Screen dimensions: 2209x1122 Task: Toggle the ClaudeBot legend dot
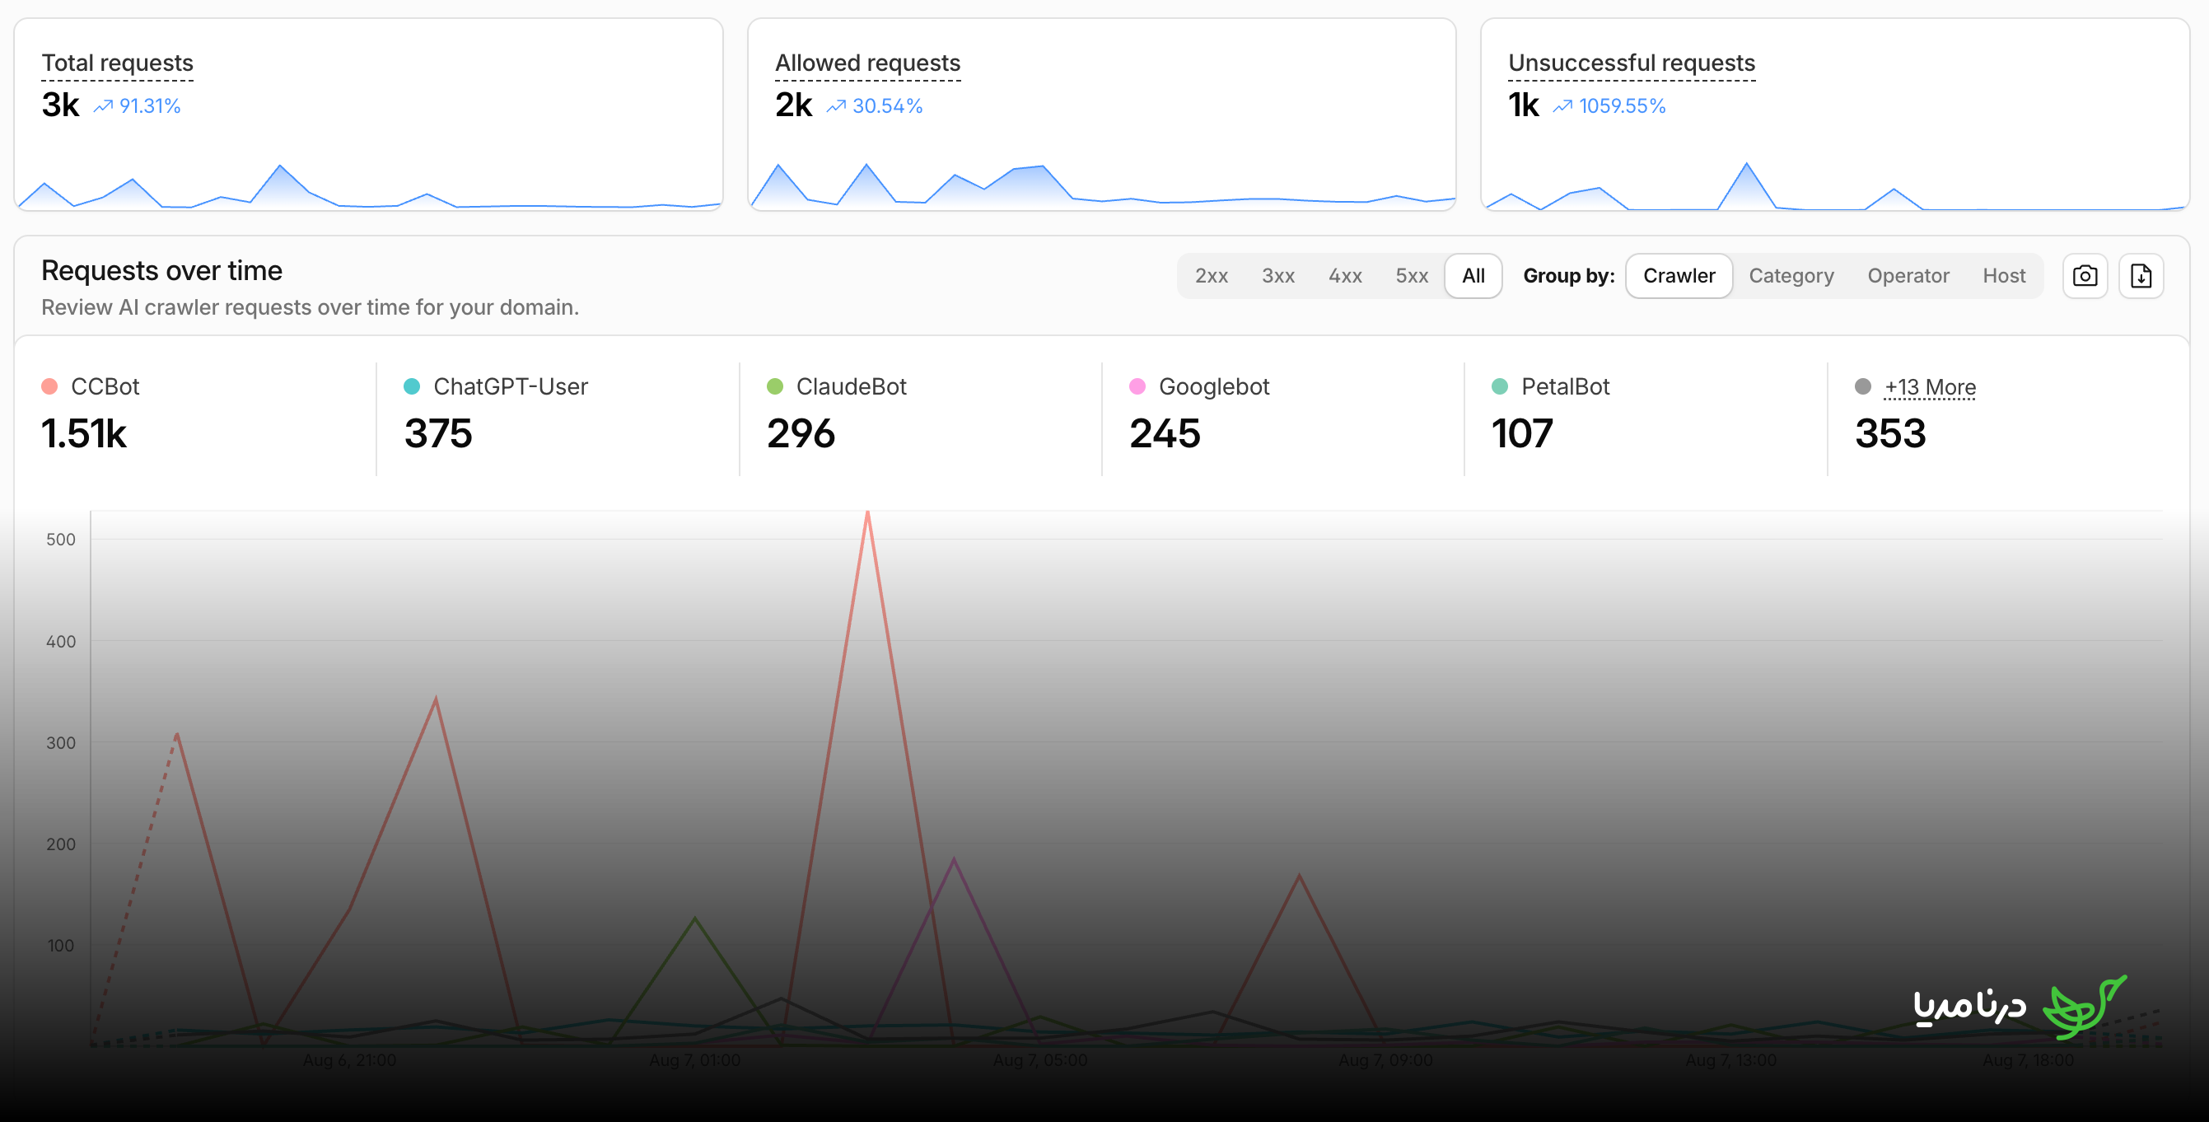click(775, 387)
